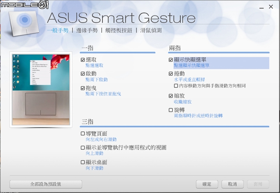This screenshot has width=280, height=193.
Task: Click the 一指 section heading
Action: click(x=87, y=48)
